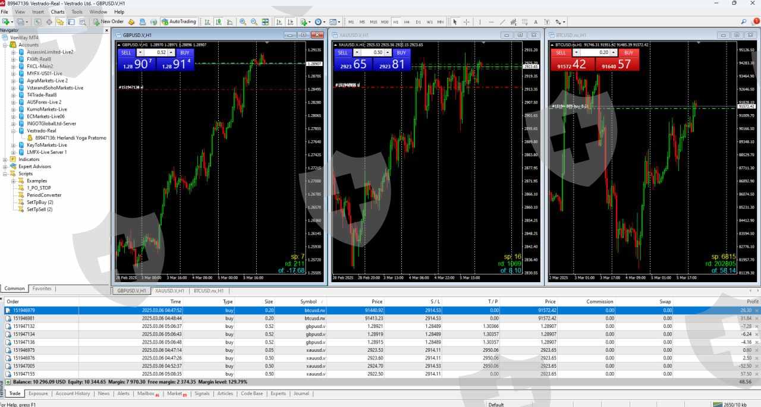The width and height of the screenshot is (761, 407).
Task: Select the draw trendline tool
Action: 502,22
